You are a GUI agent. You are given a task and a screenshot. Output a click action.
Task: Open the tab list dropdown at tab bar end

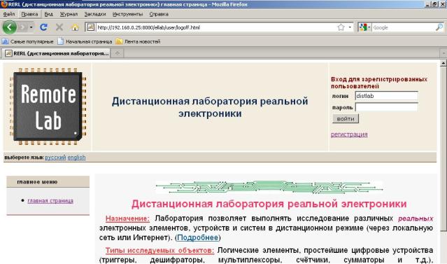click(444, 53)
